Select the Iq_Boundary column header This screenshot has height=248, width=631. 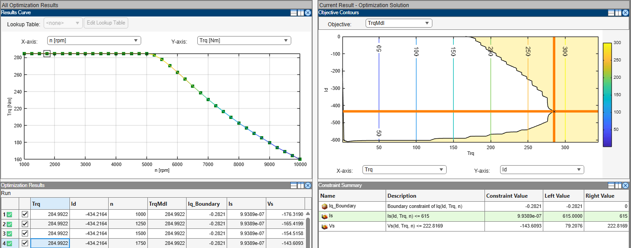[x=207, y=204]
